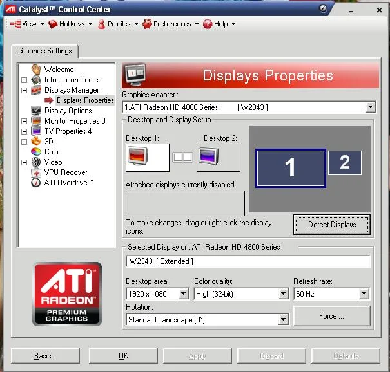This screenshot has width=390, height=372.
Task: Open the Hotkeys dropdown arrow
Action: point(90,24)
